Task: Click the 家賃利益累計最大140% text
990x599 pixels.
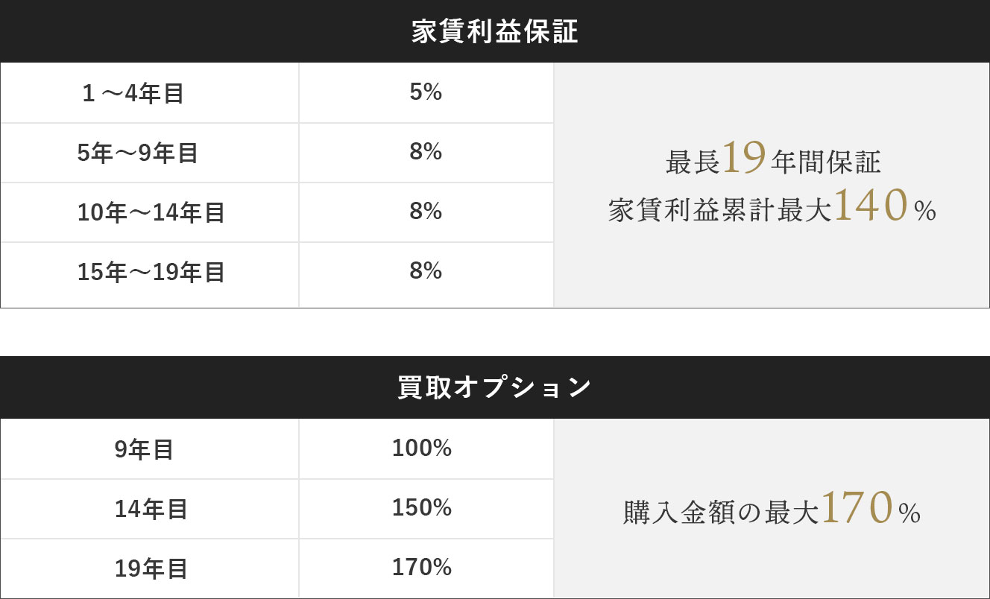Action: (772, 209)
